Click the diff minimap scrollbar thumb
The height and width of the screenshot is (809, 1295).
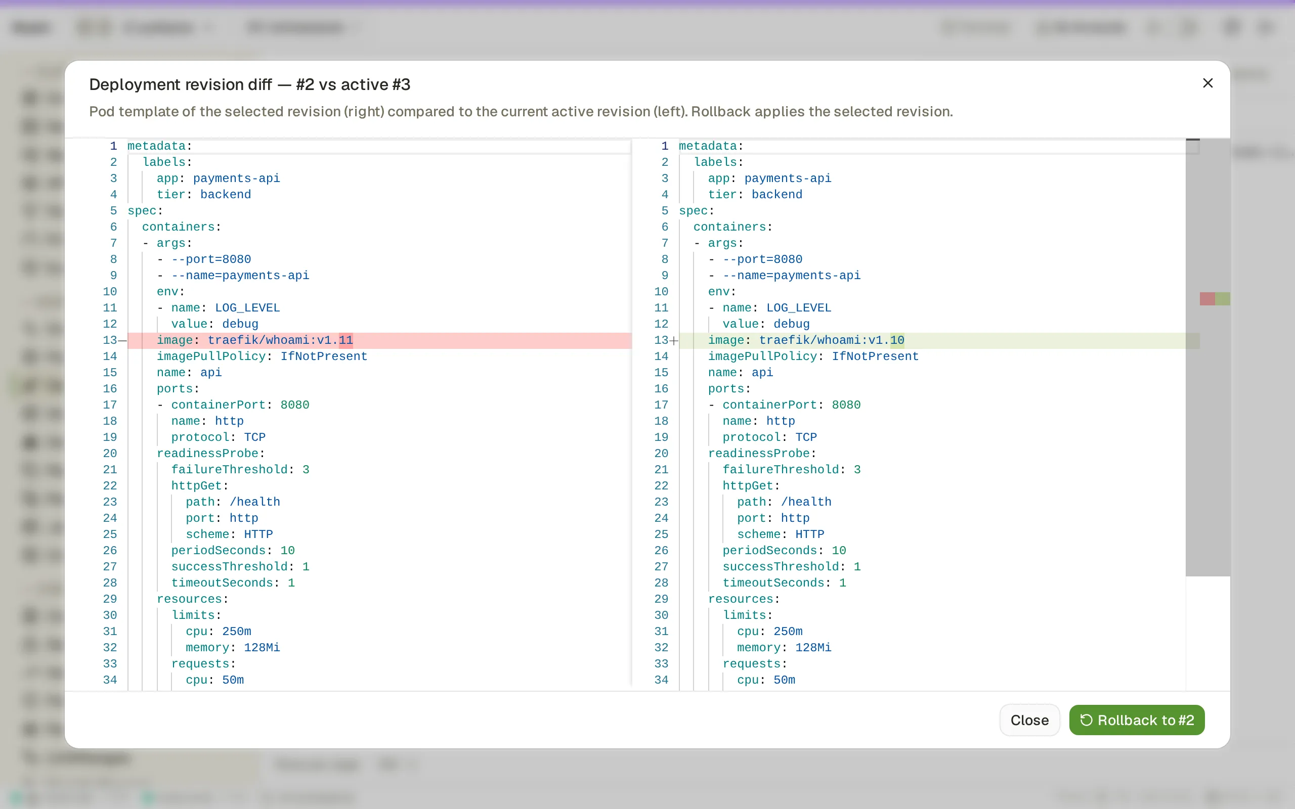tap(1207, 357)
